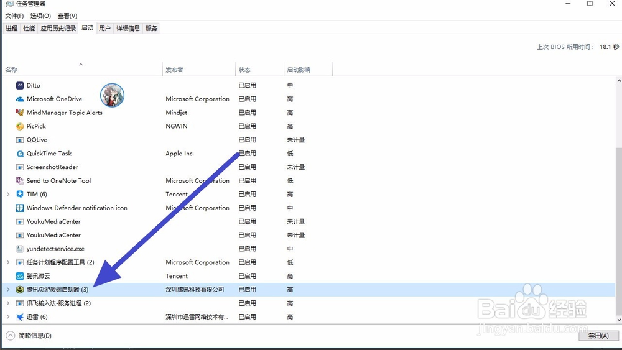Select the OneDrive Microsoft Corporation cell

click(198, 99)
